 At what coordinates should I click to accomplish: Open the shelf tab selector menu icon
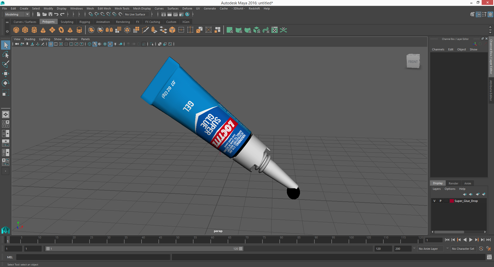(x=7, y=22)
